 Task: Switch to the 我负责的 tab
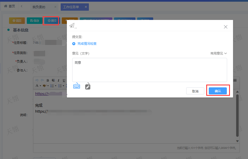39,7
